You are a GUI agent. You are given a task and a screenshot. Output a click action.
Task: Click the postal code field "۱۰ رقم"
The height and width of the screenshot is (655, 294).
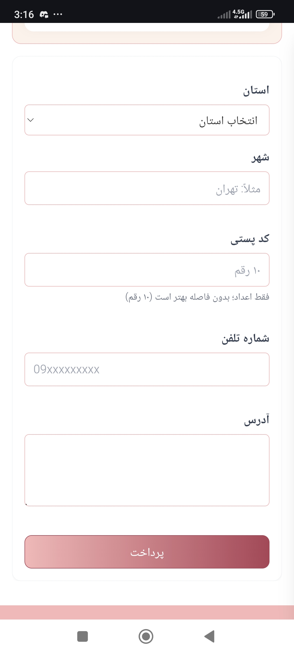(x=147, y=270)
